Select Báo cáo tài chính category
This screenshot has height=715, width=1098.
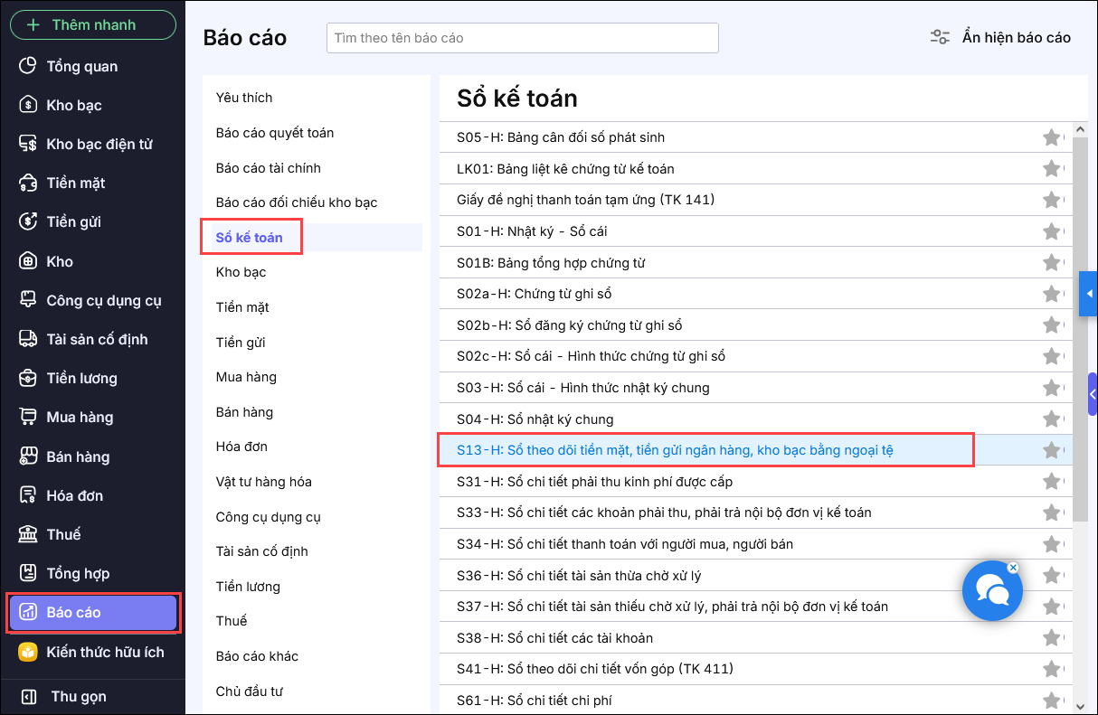(268, 168)
